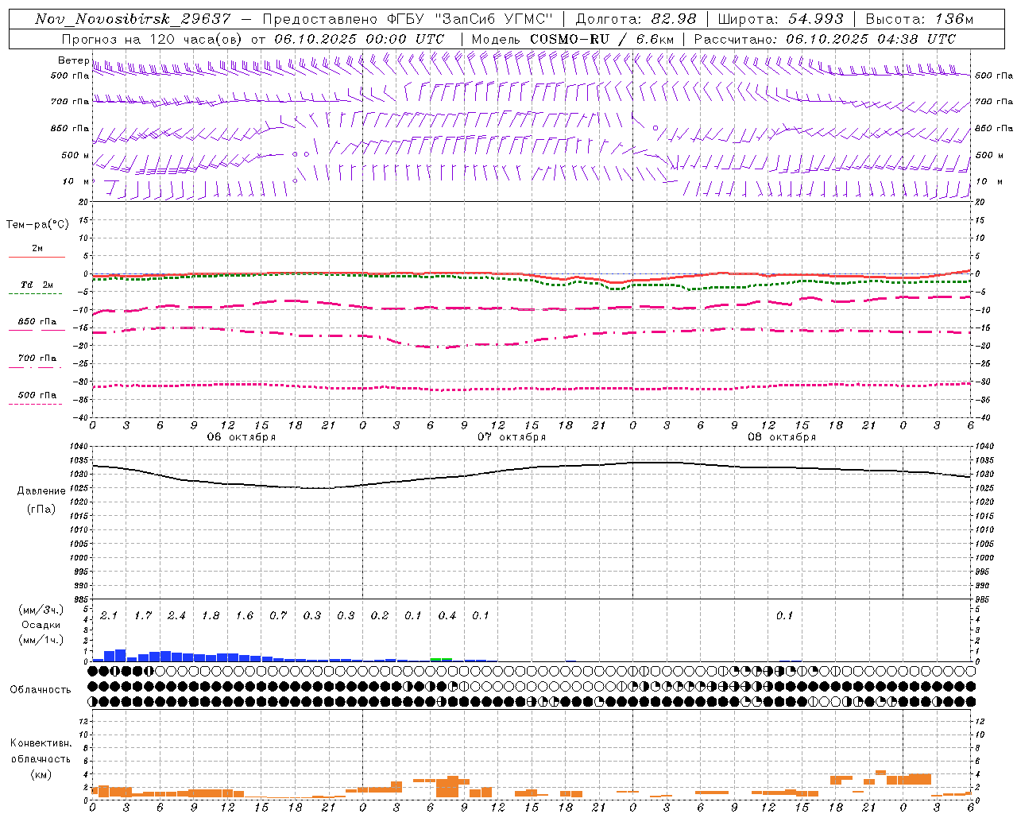Click the '(км)' unit under convective cloudiness
1017x814 pixels.
pyautogui.click(x=41, y=774)
